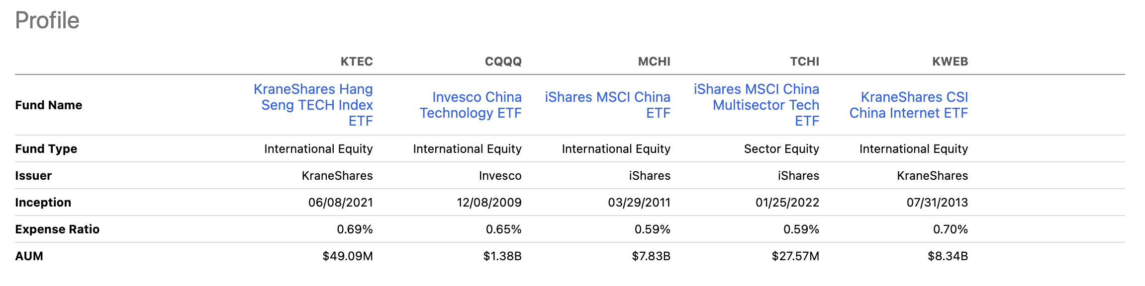Click the KWEB column header
This screenshot has height=286, width=1145.
click(950, 62)
